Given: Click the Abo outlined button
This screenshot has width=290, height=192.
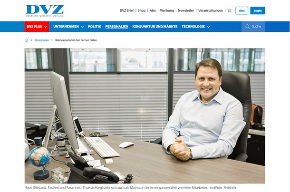Looking at the screenshot, I should tap(242, 10).
